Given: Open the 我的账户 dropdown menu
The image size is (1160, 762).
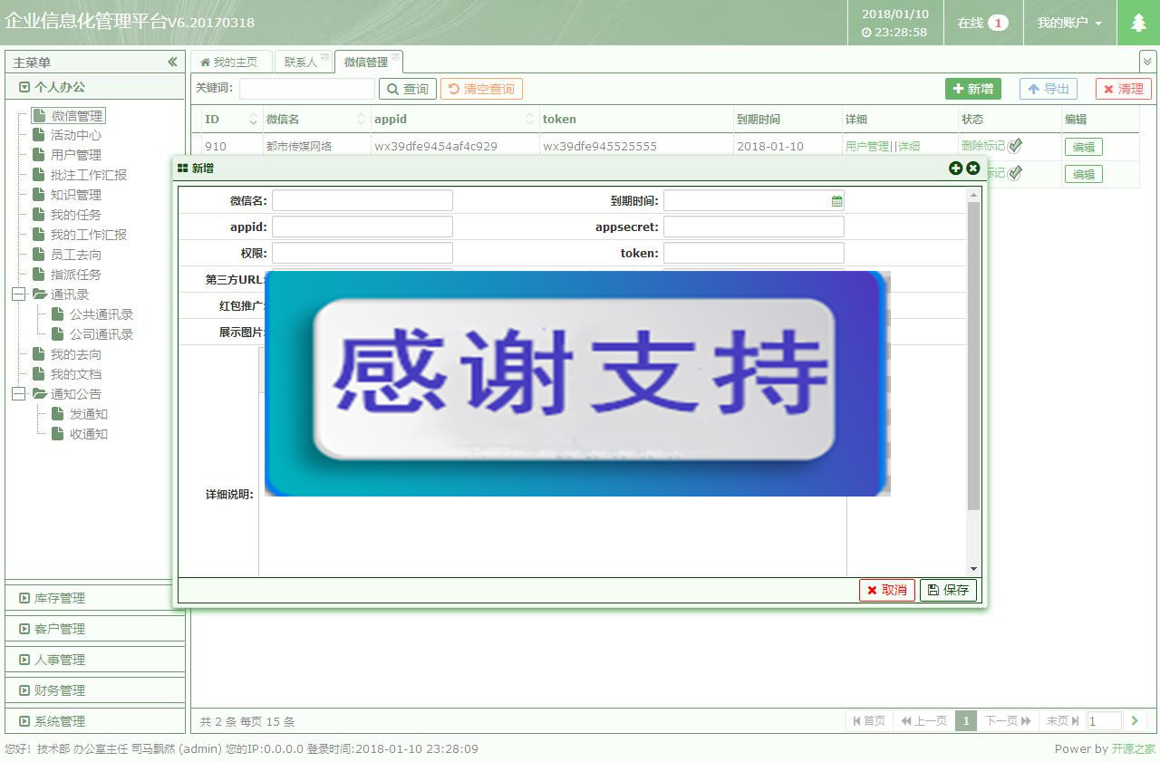Looking at the screenshot, I should (1069, 22).
